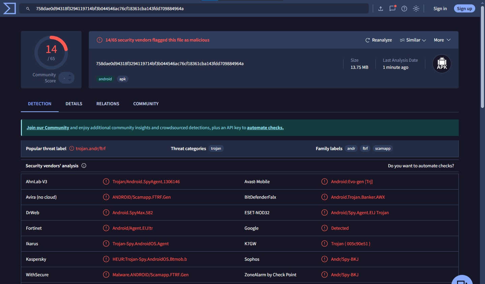Image resolution: width=485 pixels, height=284 pixels.
Task: Switch to the Details tab
Action: [74, 104]
